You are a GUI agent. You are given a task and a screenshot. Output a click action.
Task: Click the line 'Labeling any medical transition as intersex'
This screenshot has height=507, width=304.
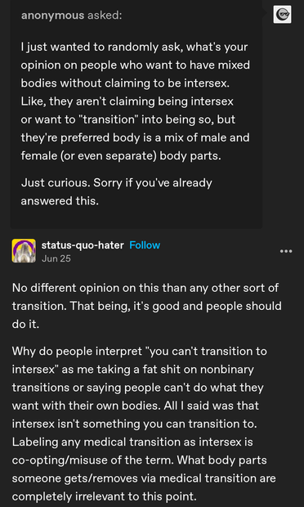(x=132, y=442)
